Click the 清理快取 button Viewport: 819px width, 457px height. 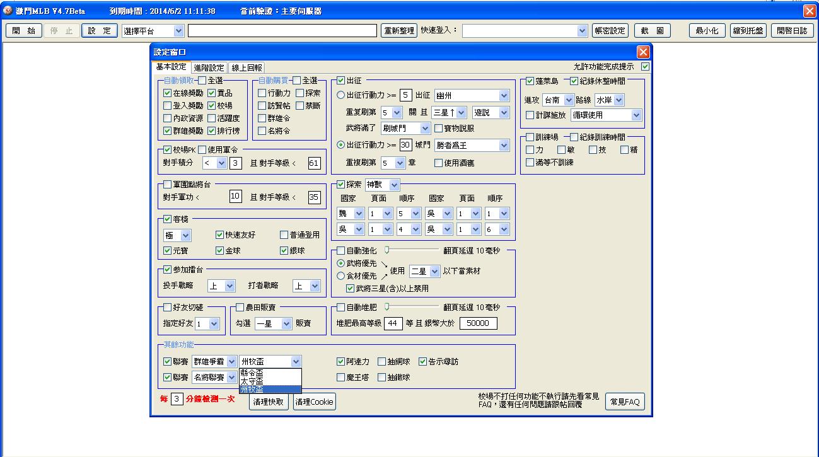(268, 402)
